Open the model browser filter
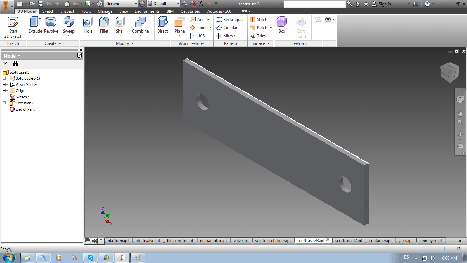The width and height of the screenshot is (467, 263). 5,64
